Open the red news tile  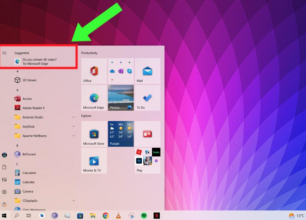[x=147, y=134]
